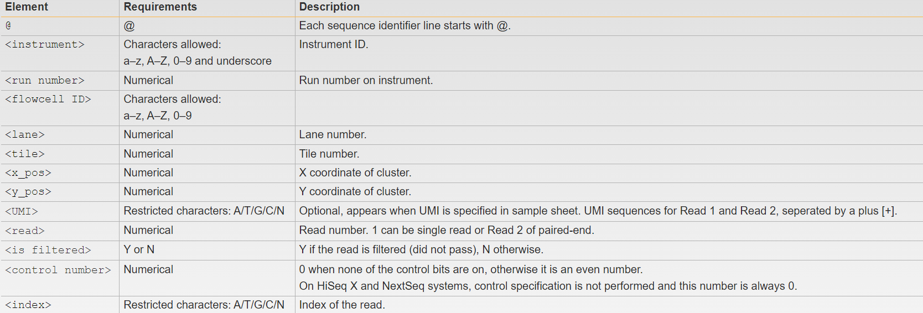
Task: Click the <lane> element cell
Action: (25, 135)
